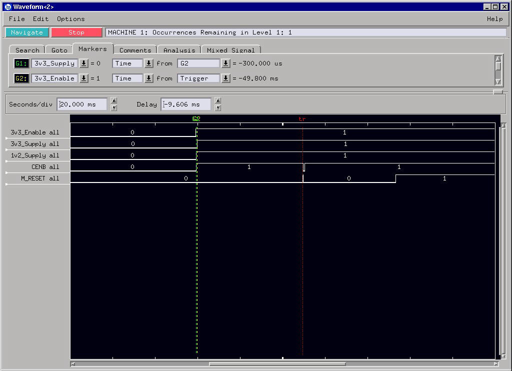The height and width of the screenshot is (371, 512).
Task: Decrease the Delay value with down arrow
Action: pyautogui.click(x=218, y=108)
